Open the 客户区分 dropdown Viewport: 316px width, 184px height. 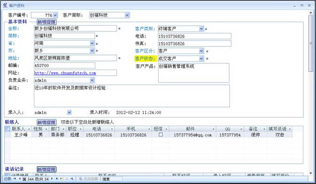201,51
